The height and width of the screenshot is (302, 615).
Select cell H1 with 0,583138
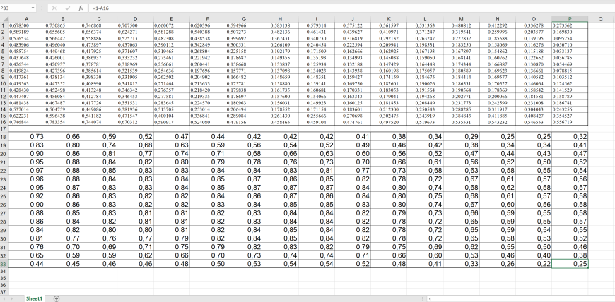280,25
